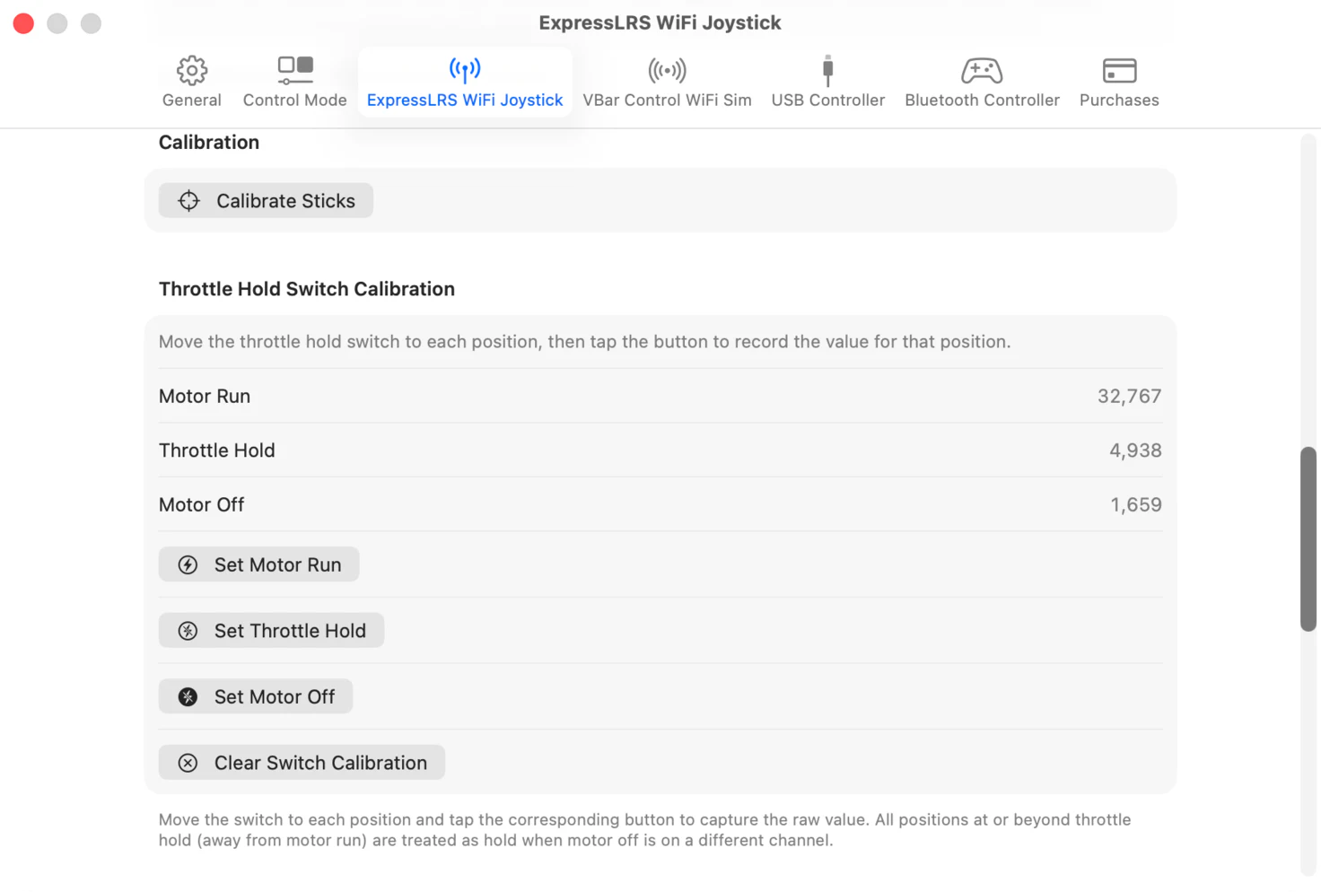
Task: Switch to the Control Mode tab label
Action: point(295,101)
